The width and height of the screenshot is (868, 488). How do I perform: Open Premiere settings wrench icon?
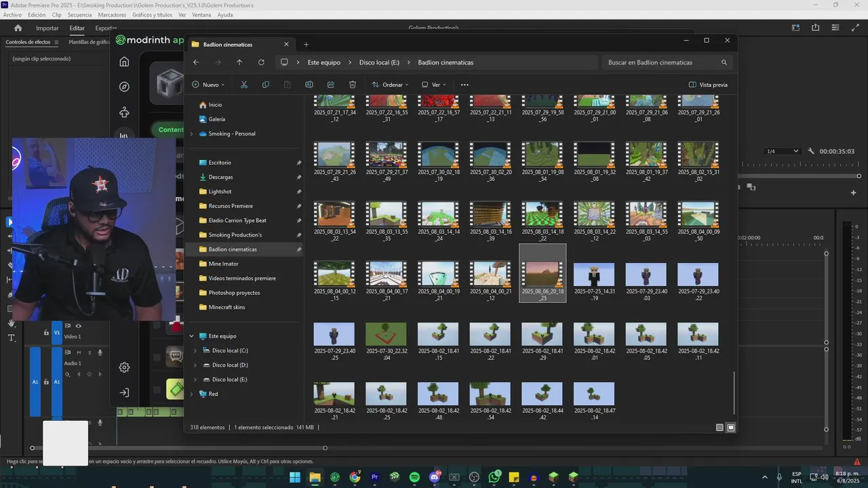coord(811,151)
